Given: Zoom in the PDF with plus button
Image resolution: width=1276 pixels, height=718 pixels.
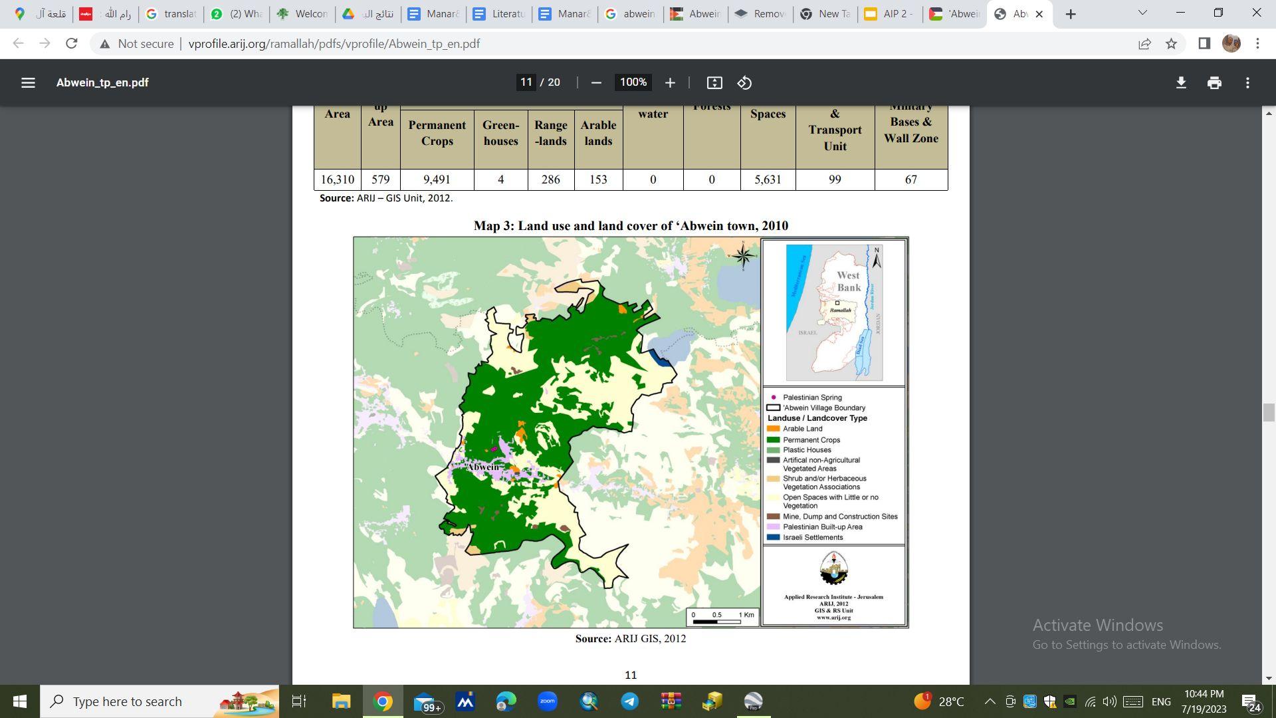Looking at the screenshot, I should click(x=670, y=82).
